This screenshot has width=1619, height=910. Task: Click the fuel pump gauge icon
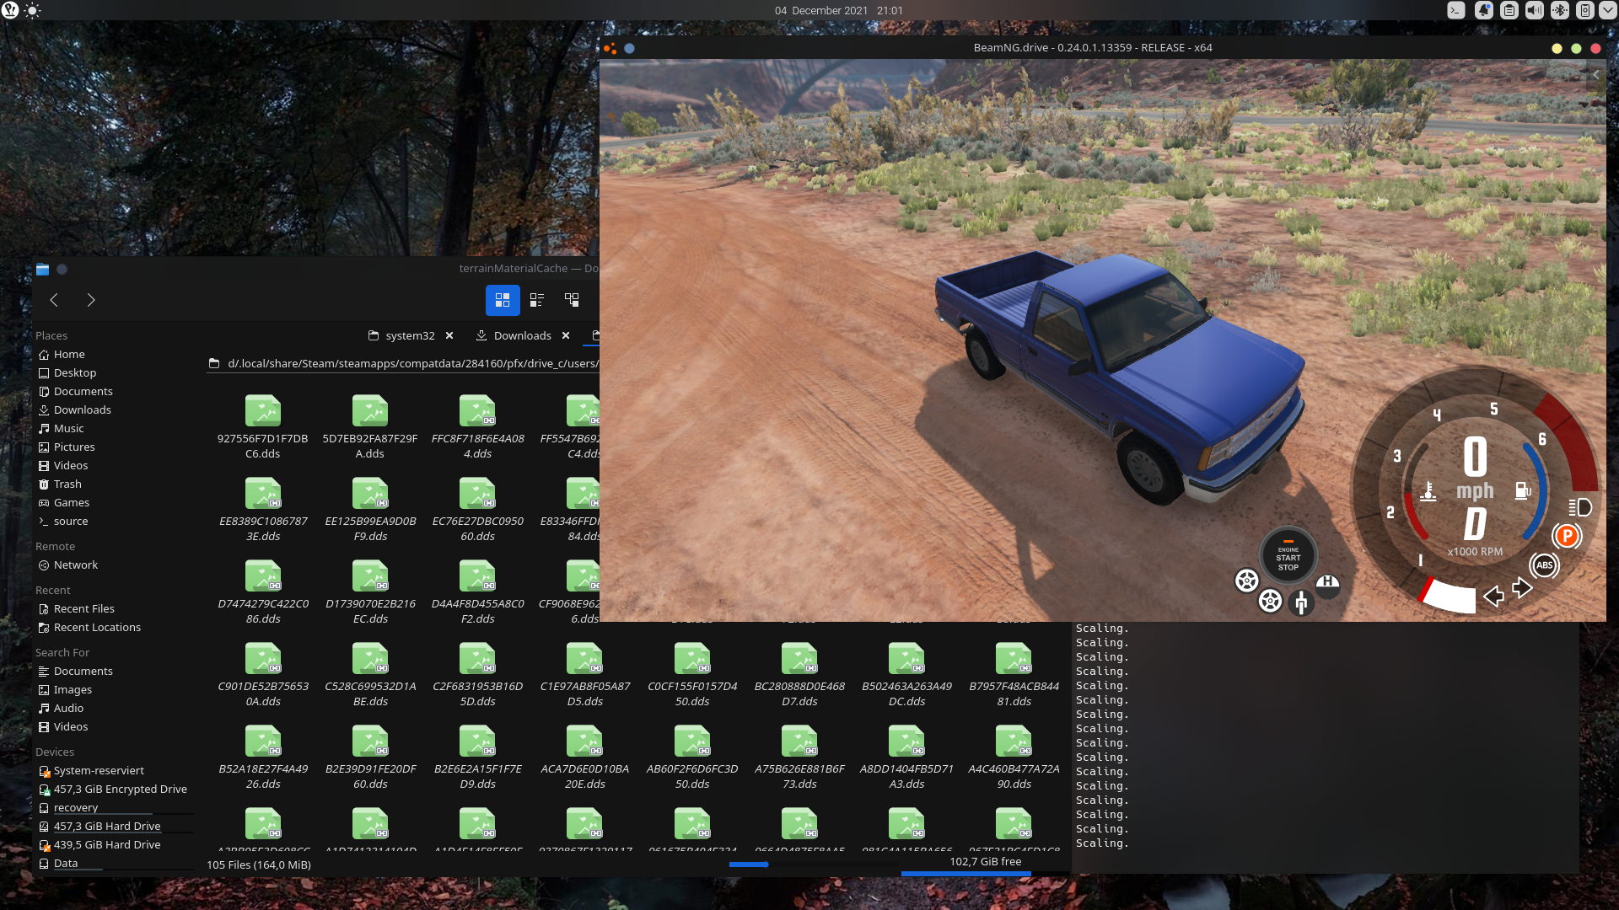[x=1522, y=490]
